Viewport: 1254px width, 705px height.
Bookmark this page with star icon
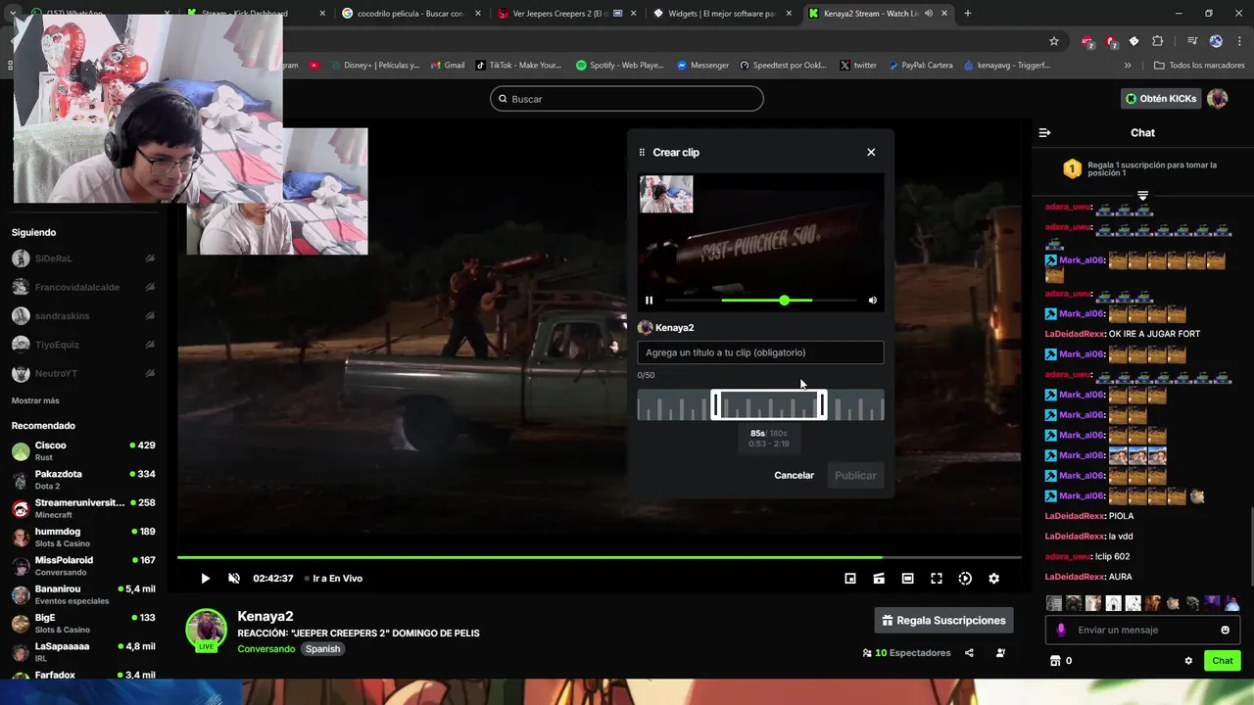(x=1054, y=41)
